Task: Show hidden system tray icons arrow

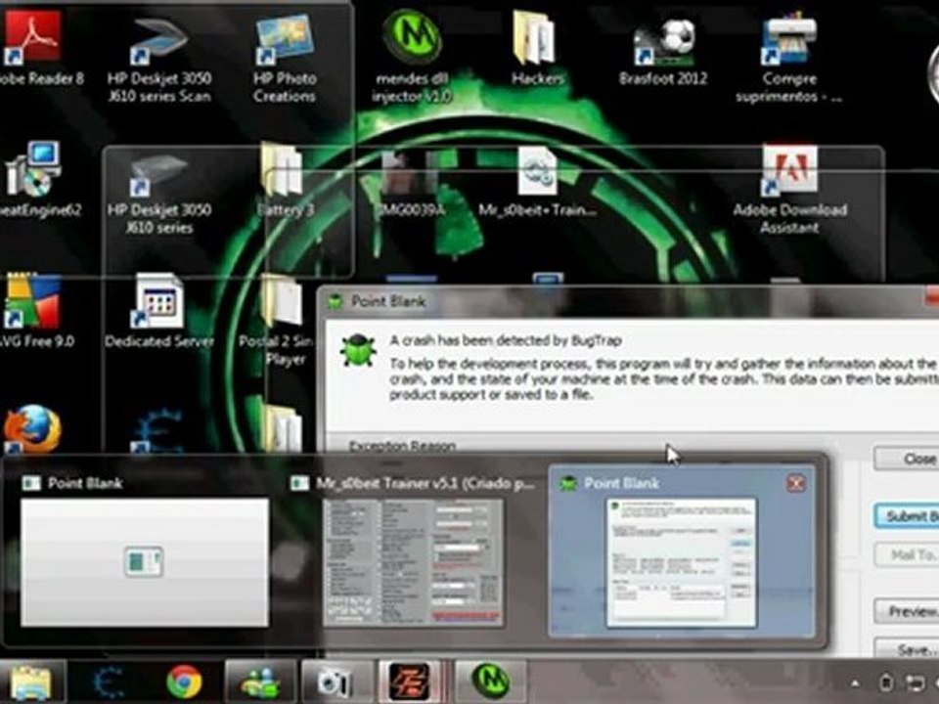Action: pos(855,683)
